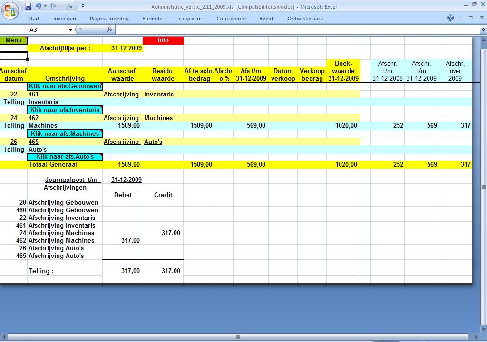The height and width of the screenshot is (342, 487).
Task: Open the Formules ribbon tab
Action: (x=153, y=19)
